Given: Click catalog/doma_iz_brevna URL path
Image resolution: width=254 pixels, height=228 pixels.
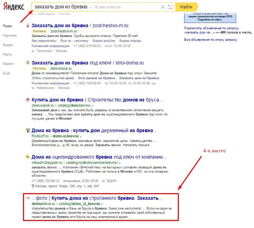Looking at the screenshot, I should (79, 203).
